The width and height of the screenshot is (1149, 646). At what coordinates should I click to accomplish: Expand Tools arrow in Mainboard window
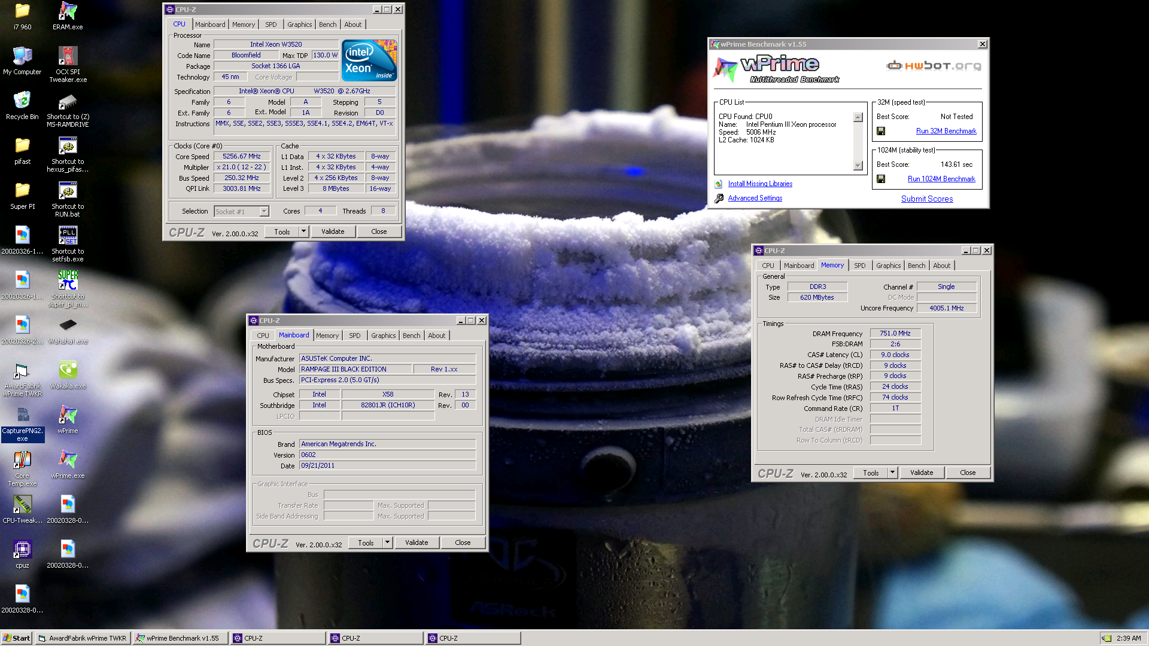387,543
